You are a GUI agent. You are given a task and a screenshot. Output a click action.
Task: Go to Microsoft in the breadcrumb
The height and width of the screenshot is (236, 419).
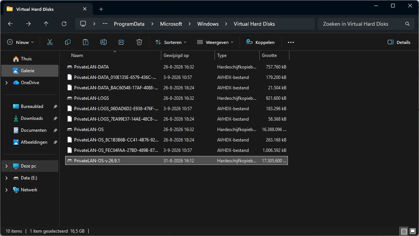(x=171, y=24)
